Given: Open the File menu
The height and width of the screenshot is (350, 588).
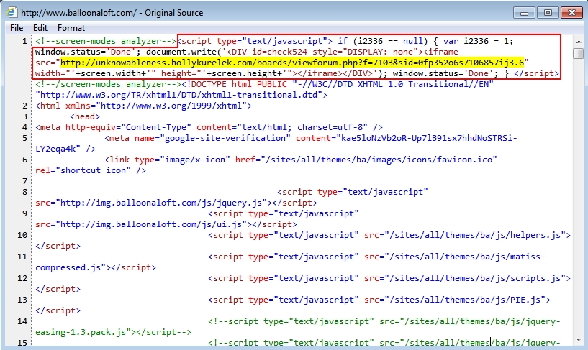Looking at the screenshot, I should (x=17, y=28).
